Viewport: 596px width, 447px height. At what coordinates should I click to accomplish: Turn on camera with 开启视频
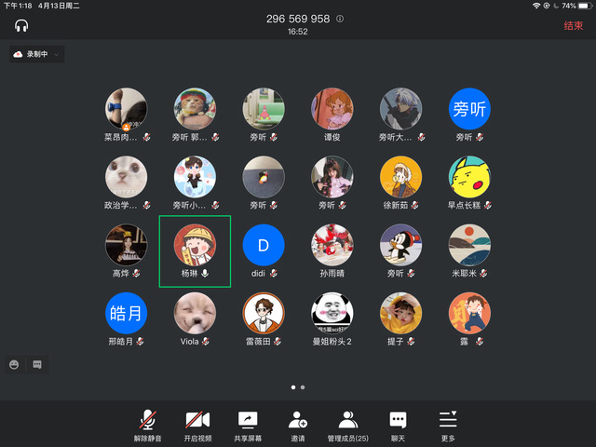pyautogui.click(x=197, y=420)
